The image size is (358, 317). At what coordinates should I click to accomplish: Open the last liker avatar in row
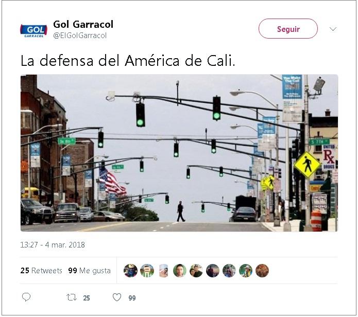click(x=262, y=271)
